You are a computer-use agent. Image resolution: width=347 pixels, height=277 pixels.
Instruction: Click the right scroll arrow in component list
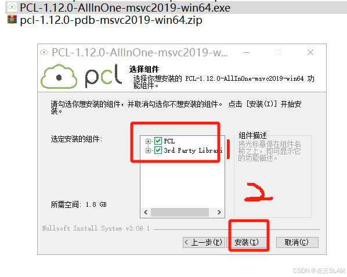tap(219, 212)
